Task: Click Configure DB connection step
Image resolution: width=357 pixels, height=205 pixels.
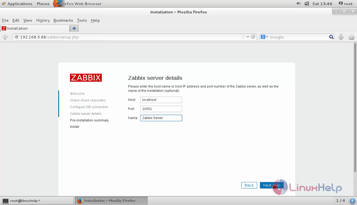Action: (89, 107)
